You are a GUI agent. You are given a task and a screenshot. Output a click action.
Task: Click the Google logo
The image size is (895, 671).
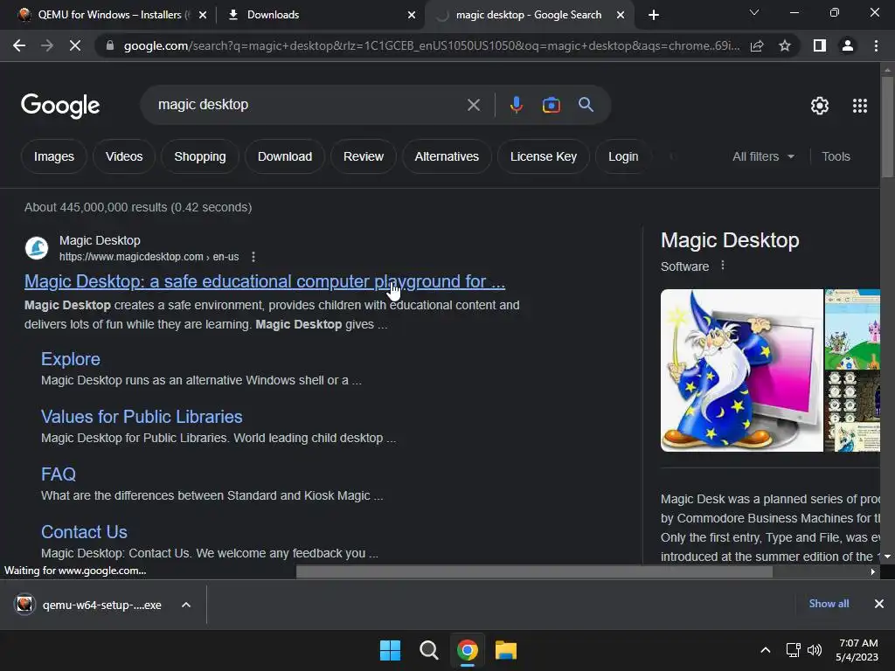[60, 106]
